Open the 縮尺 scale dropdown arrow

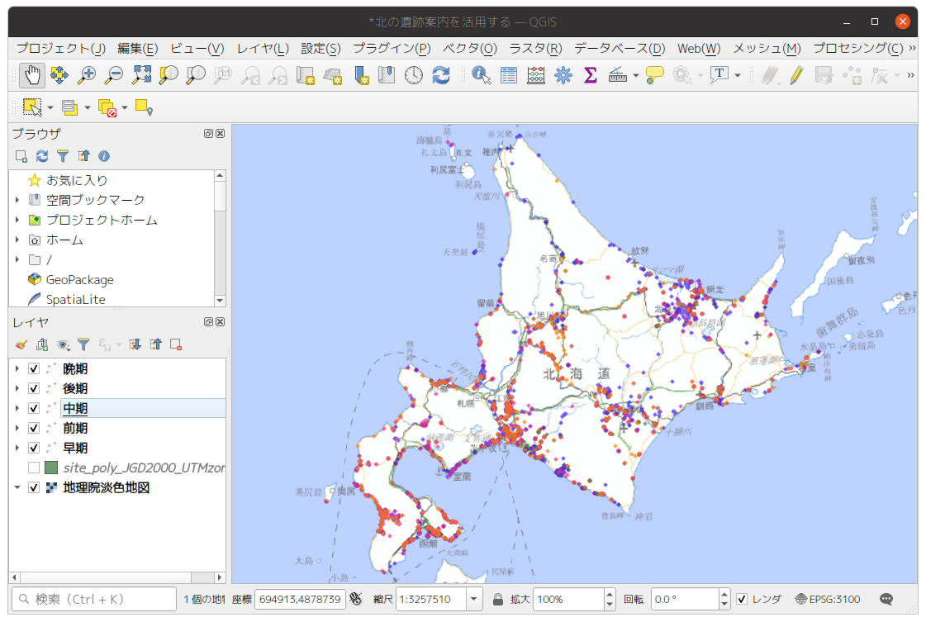point(474,599)
